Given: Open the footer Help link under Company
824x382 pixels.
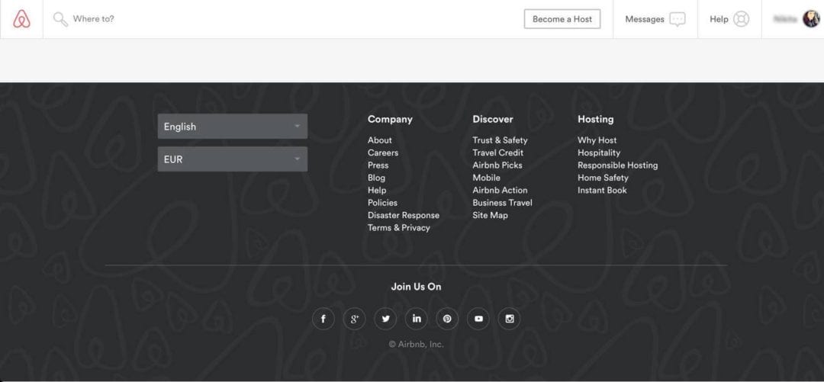Looking at the screenshot, I should (377, 190).
